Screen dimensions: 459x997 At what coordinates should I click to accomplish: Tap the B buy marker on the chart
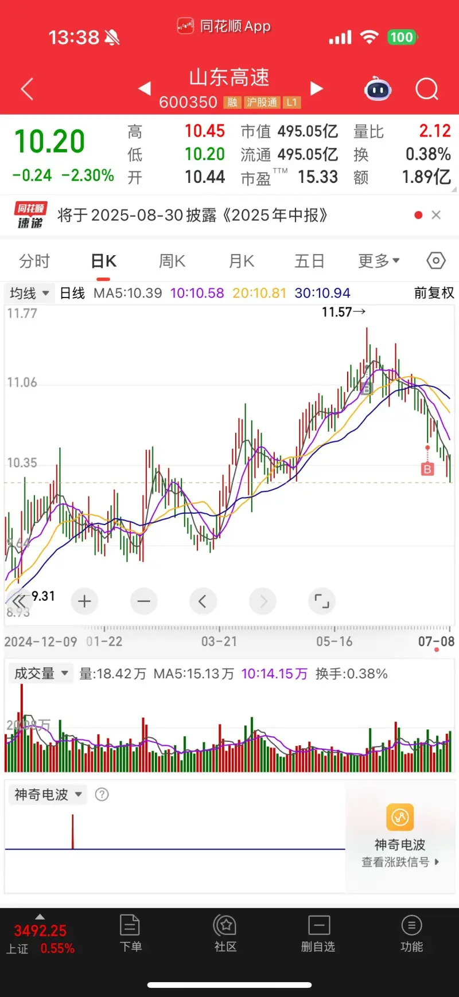(427, 469)
